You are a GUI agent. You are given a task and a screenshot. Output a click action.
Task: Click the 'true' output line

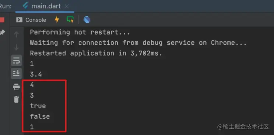pos(38,106)
